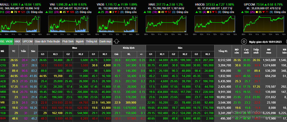The image size is (287, 122).
Task: Expand the Thống kê menu
Action: (x=92, y=41)
